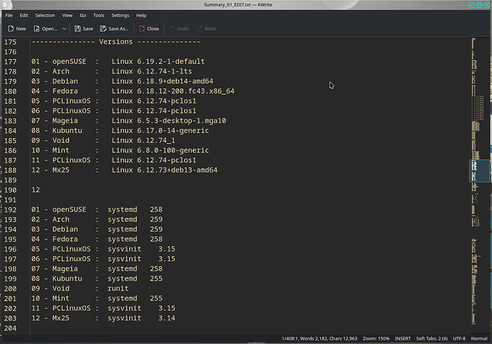
Task: Click the minimap viewport highlight box
Action: [x=479, y=171]
